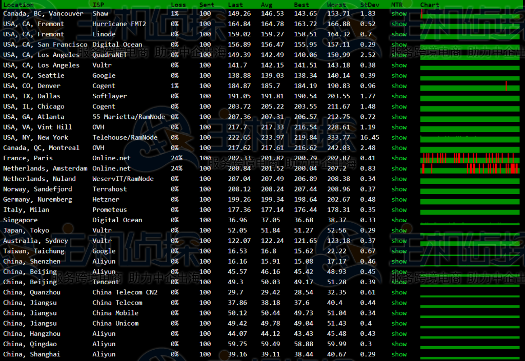Click the Avg column header
This screenshot has width=525, height=361.
[267, 5]
